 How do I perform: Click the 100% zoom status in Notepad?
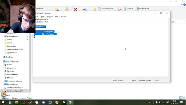pyautogui.click(x=134, y=80)
